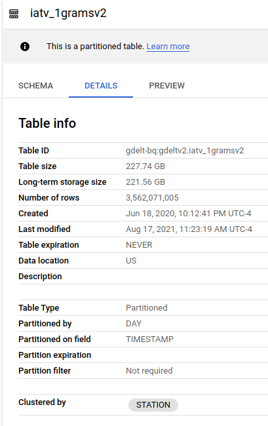
Task: Click the STATION clustering chip
Action: point(153,405)
